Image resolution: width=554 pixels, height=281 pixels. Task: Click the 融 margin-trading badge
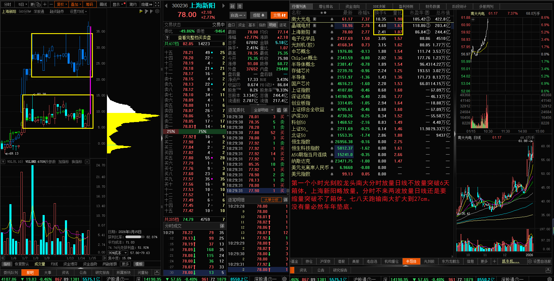pos(232,6)
